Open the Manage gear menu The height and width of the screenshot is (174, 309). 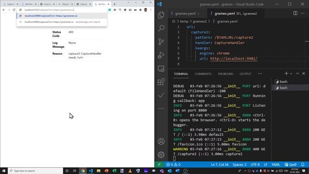[161, 155]
